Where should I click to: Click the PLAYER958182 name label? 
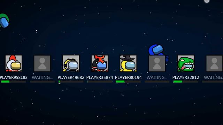(14, 77)
